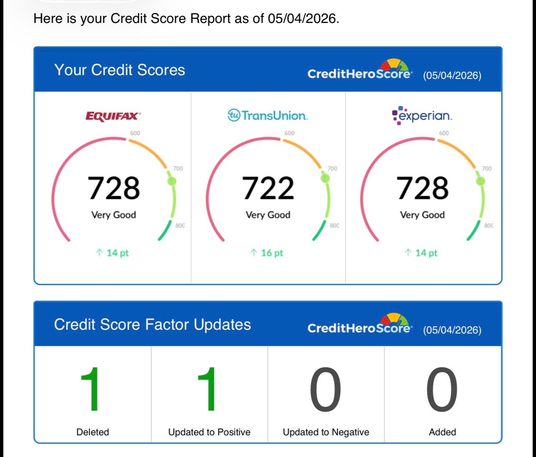Image resolution: width=536 pixels, height=457 pixels.
Task: Click the 700 mark on the Equifax gauge
Action: point(178,169)
